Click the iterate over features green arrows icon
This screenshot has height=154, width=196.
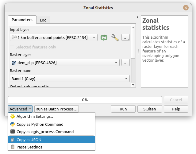(x=104, y=37)
